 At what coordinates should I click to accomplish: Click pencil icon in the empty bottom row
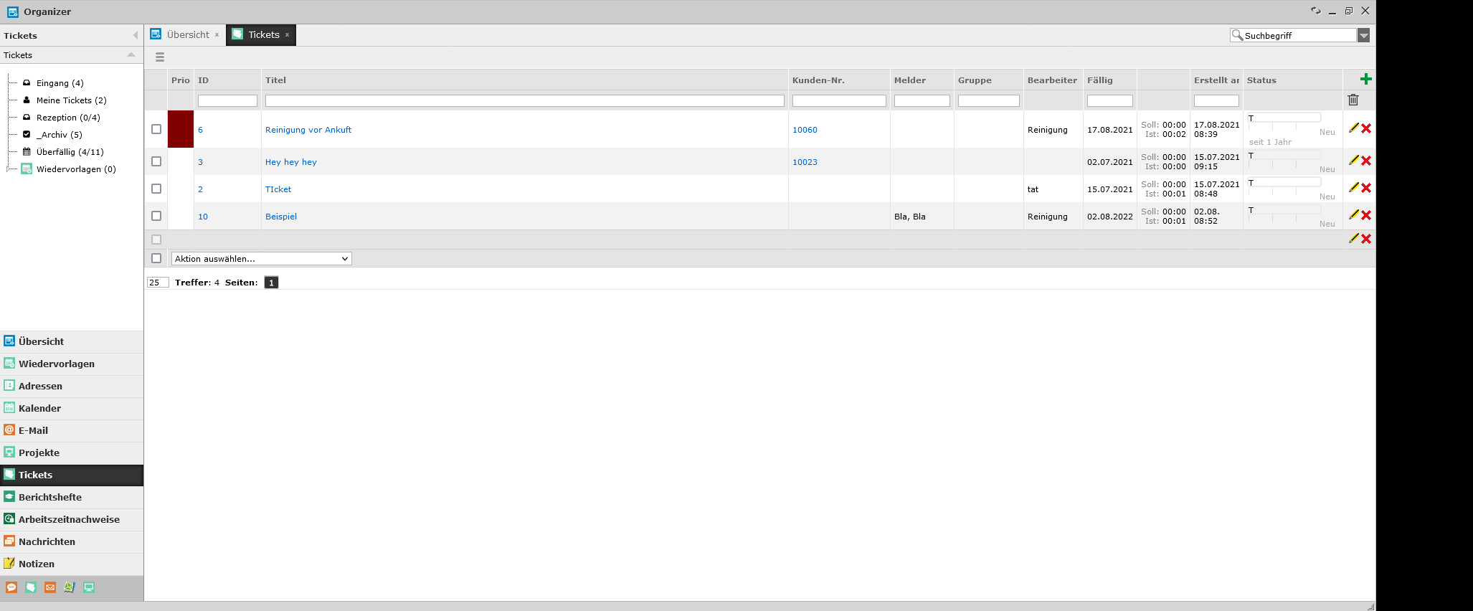(1354, 238)
